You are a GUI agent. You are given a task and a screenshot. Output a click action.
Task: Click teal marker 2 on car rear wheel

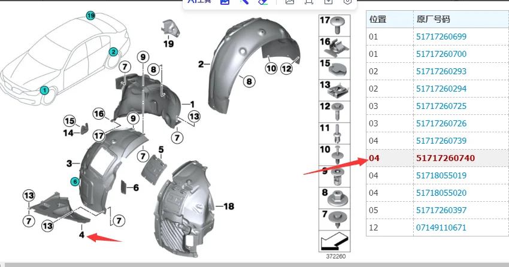112,52
